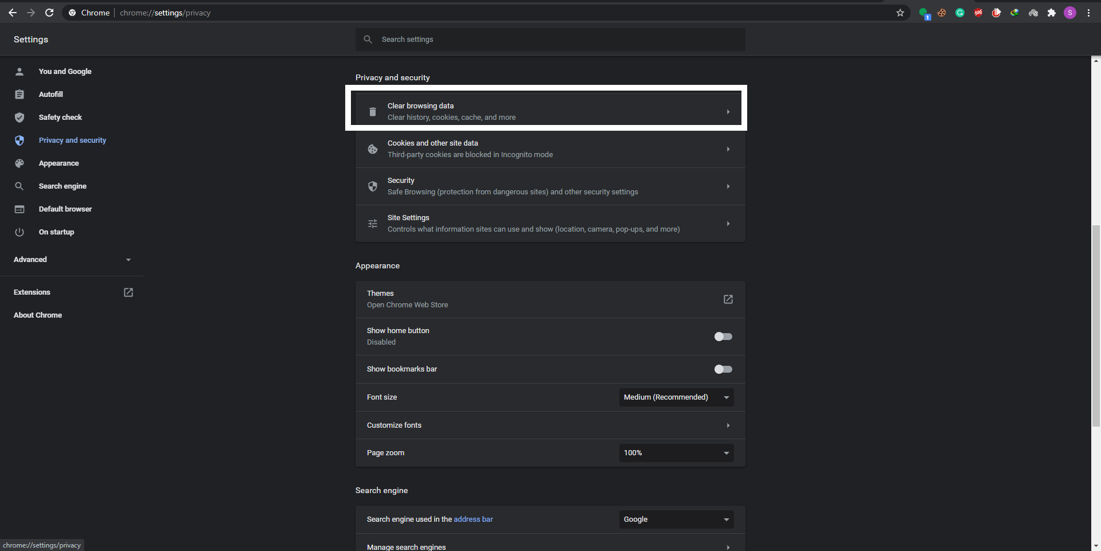The width and height of the screenshot is (1101, 551).
Task: Open the Grammarly extension icon
Action: [x=959, y=13]
